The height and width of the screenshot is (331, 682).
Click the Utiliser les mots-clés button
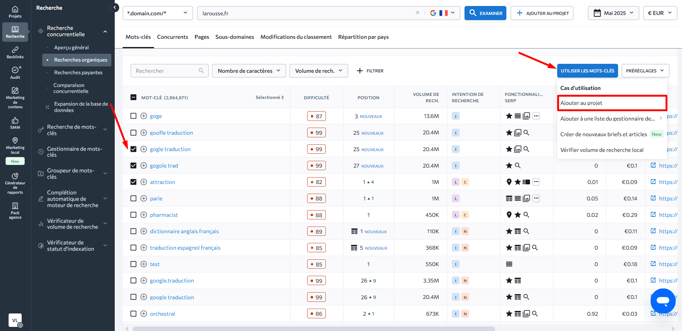[587, 71]
